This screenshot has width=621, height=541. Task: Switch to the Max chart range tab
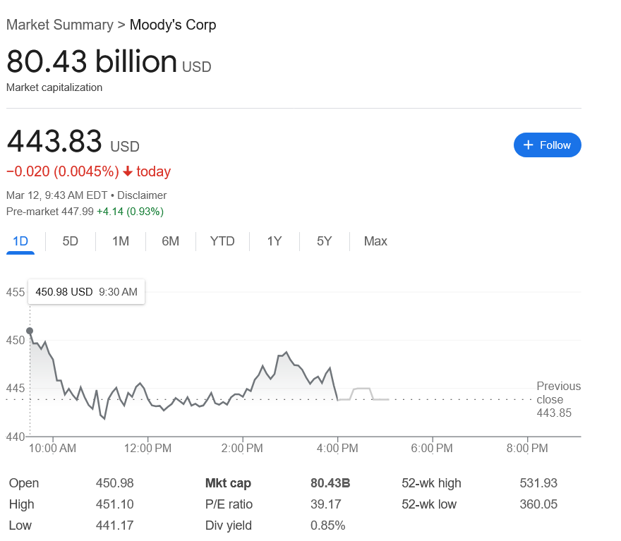tap(375, 241)
